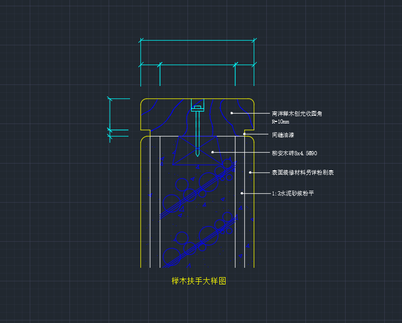402x323 pixels.
Task: Select the annotation "1:3水泥砂浆粉平"
Action: [x=293, y=193]
